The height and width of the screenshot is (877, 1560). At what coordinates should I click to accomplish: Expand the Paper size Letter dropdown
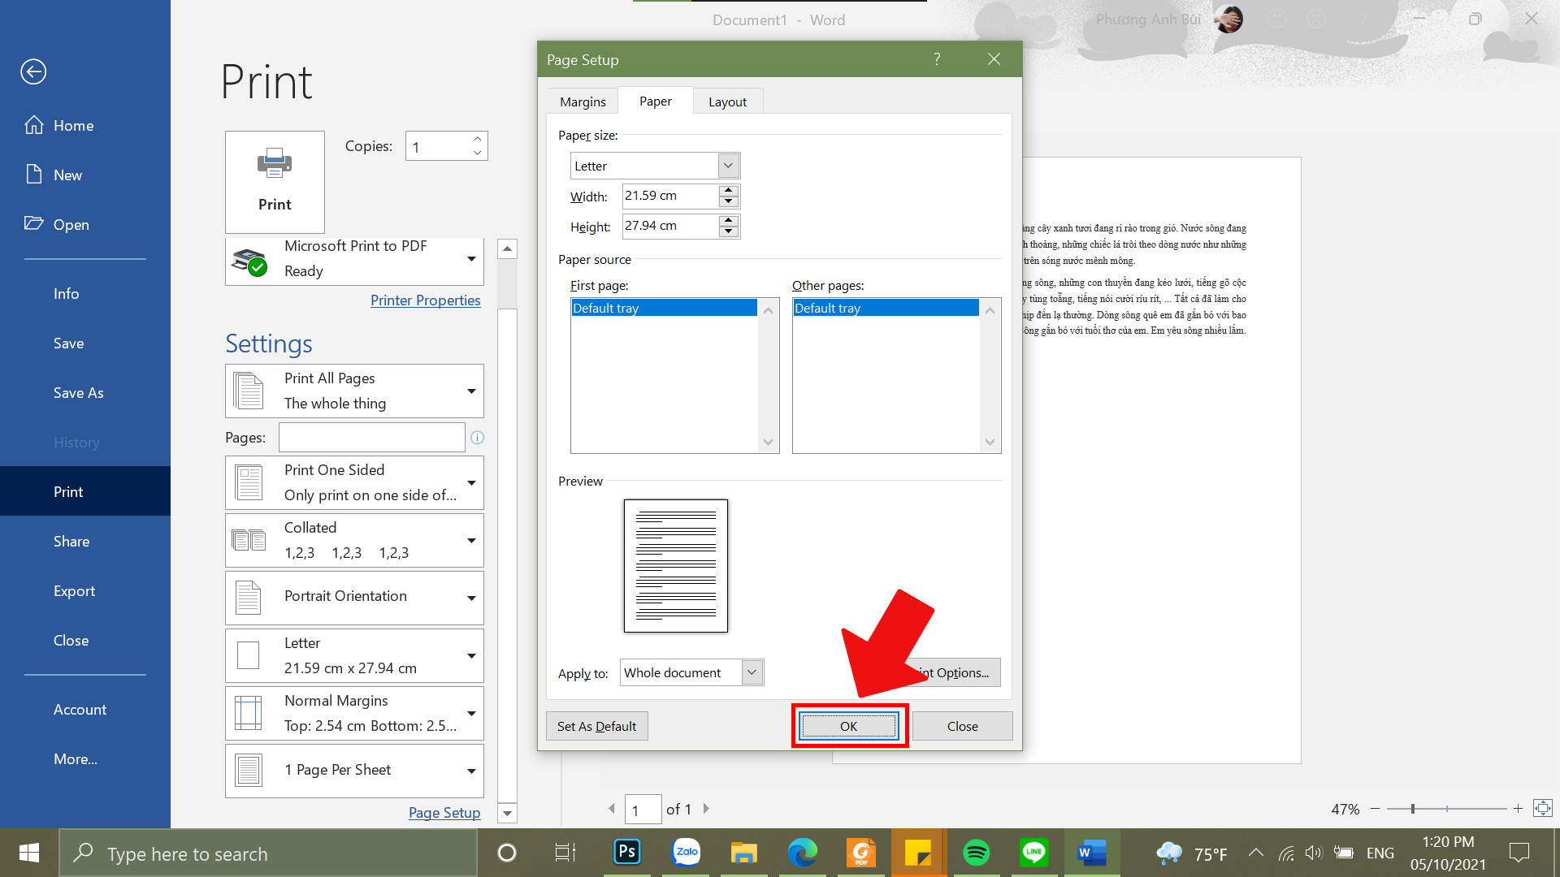point(728,166)
